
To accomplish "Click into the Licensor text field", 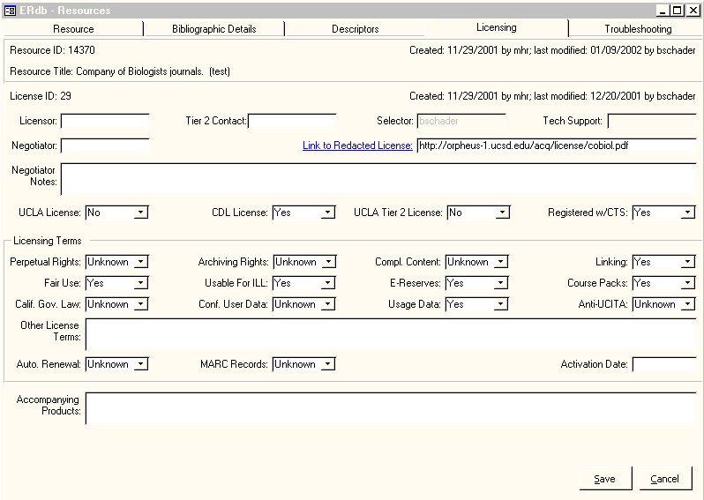I will pos(105,121).
